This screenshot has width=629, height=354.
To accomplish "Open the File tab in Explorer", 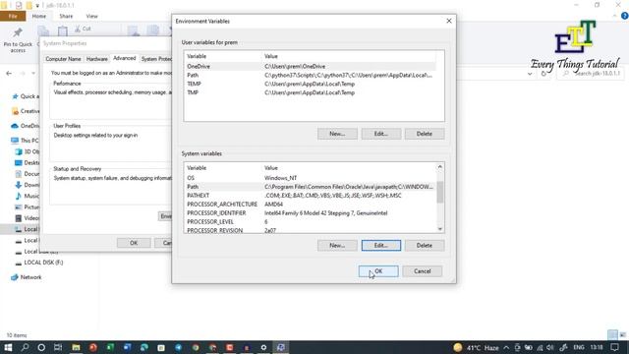I will tap(13, 16).
